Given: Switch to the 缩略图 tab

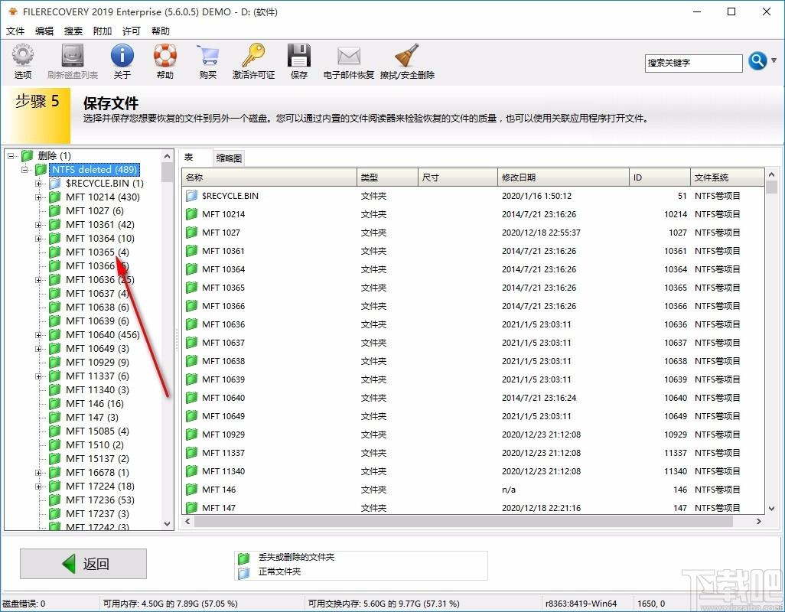Looking at the screenshot, I should point(229,158).
